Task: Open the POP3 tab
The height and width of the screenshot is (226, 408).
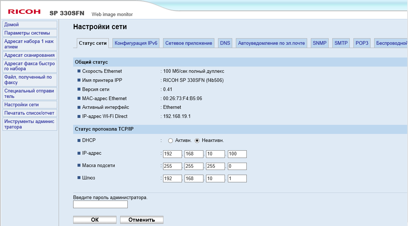Action: click(x=362, y=43)
